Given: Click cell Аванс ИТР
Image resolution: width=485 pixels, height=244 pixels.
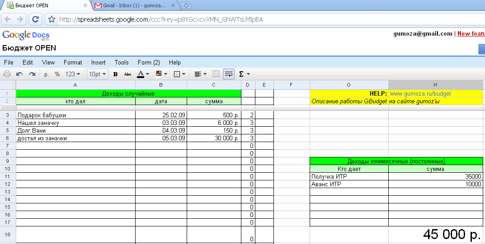Looking at the screenshot, I should (349, 184).
